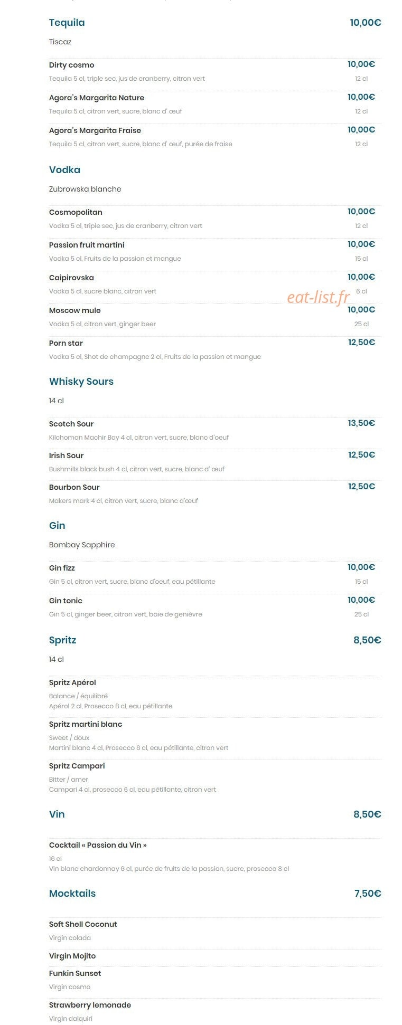This screenshot has height=1025, width=402.
Task: Click the Gin fizz cocktail name
Action: point(62,568)
